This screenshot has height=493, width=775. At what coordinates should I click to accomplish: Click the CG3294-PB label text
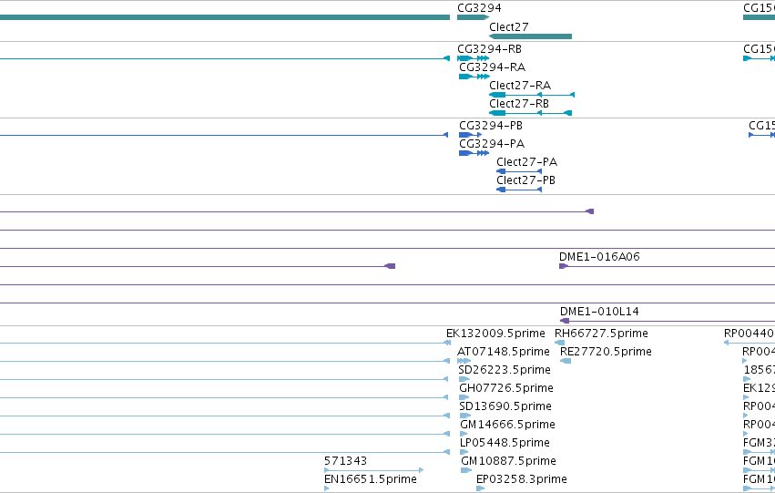490,126
